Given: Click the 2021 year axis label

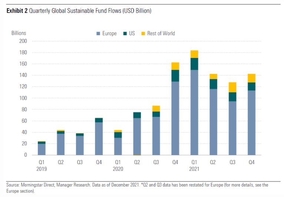Looking at the screenshot, I should pos(194,169).
